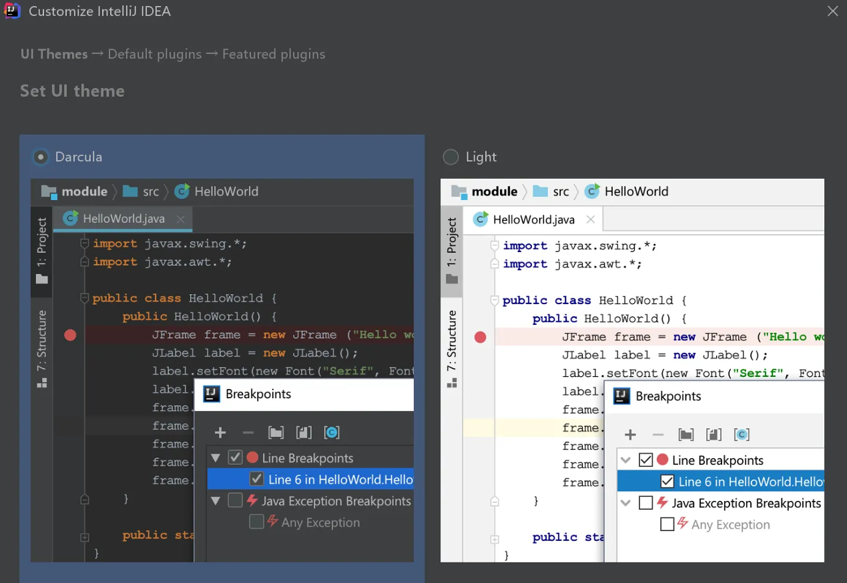Viewport: 847px width, 583px height.
Task: Toggle Any Exception checkbox in Darcula preview
Action: (256, 522)
